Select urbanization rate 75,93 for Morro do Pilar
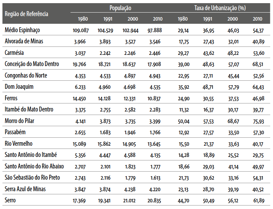The image size is (273, 209). pos(258,121)
